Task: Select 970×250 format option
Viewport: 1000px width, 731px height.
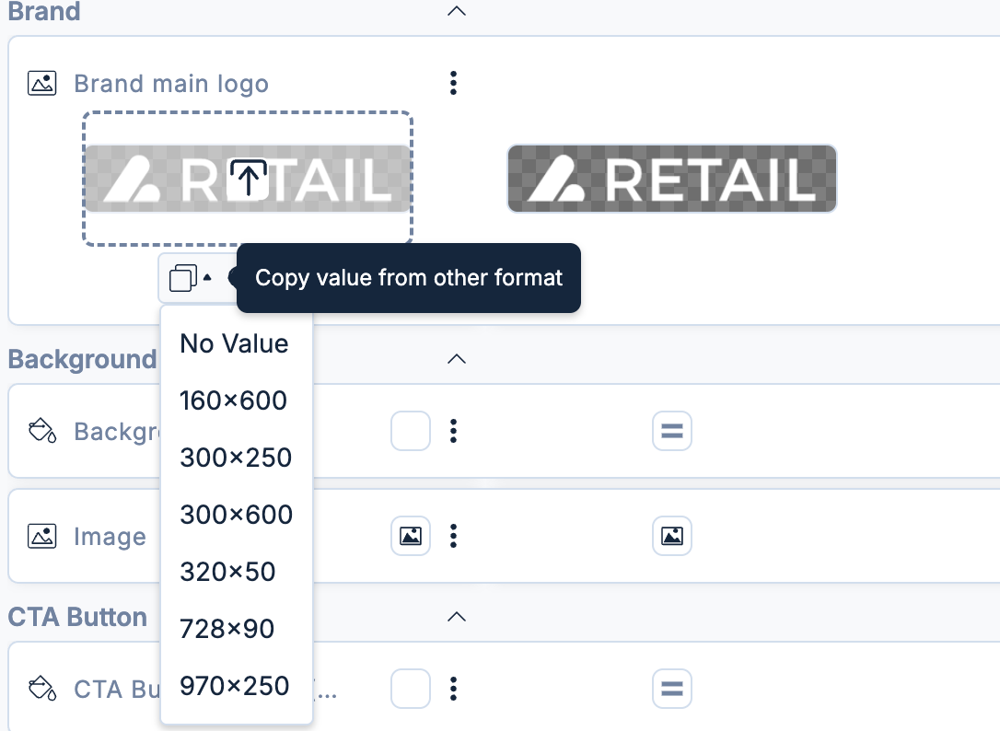Action: tap(236, 686)
